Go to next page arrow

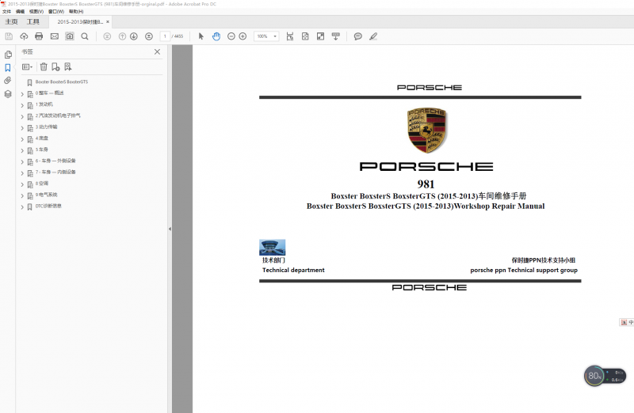click(134, 36)
